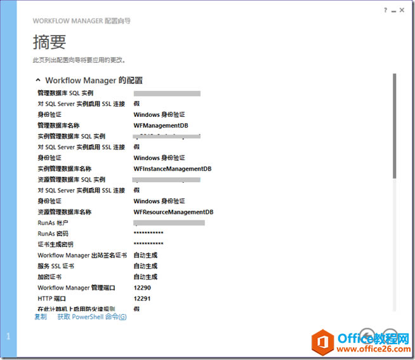Open 获取 PowerShell 命令(G) link

tap(92, 317)
